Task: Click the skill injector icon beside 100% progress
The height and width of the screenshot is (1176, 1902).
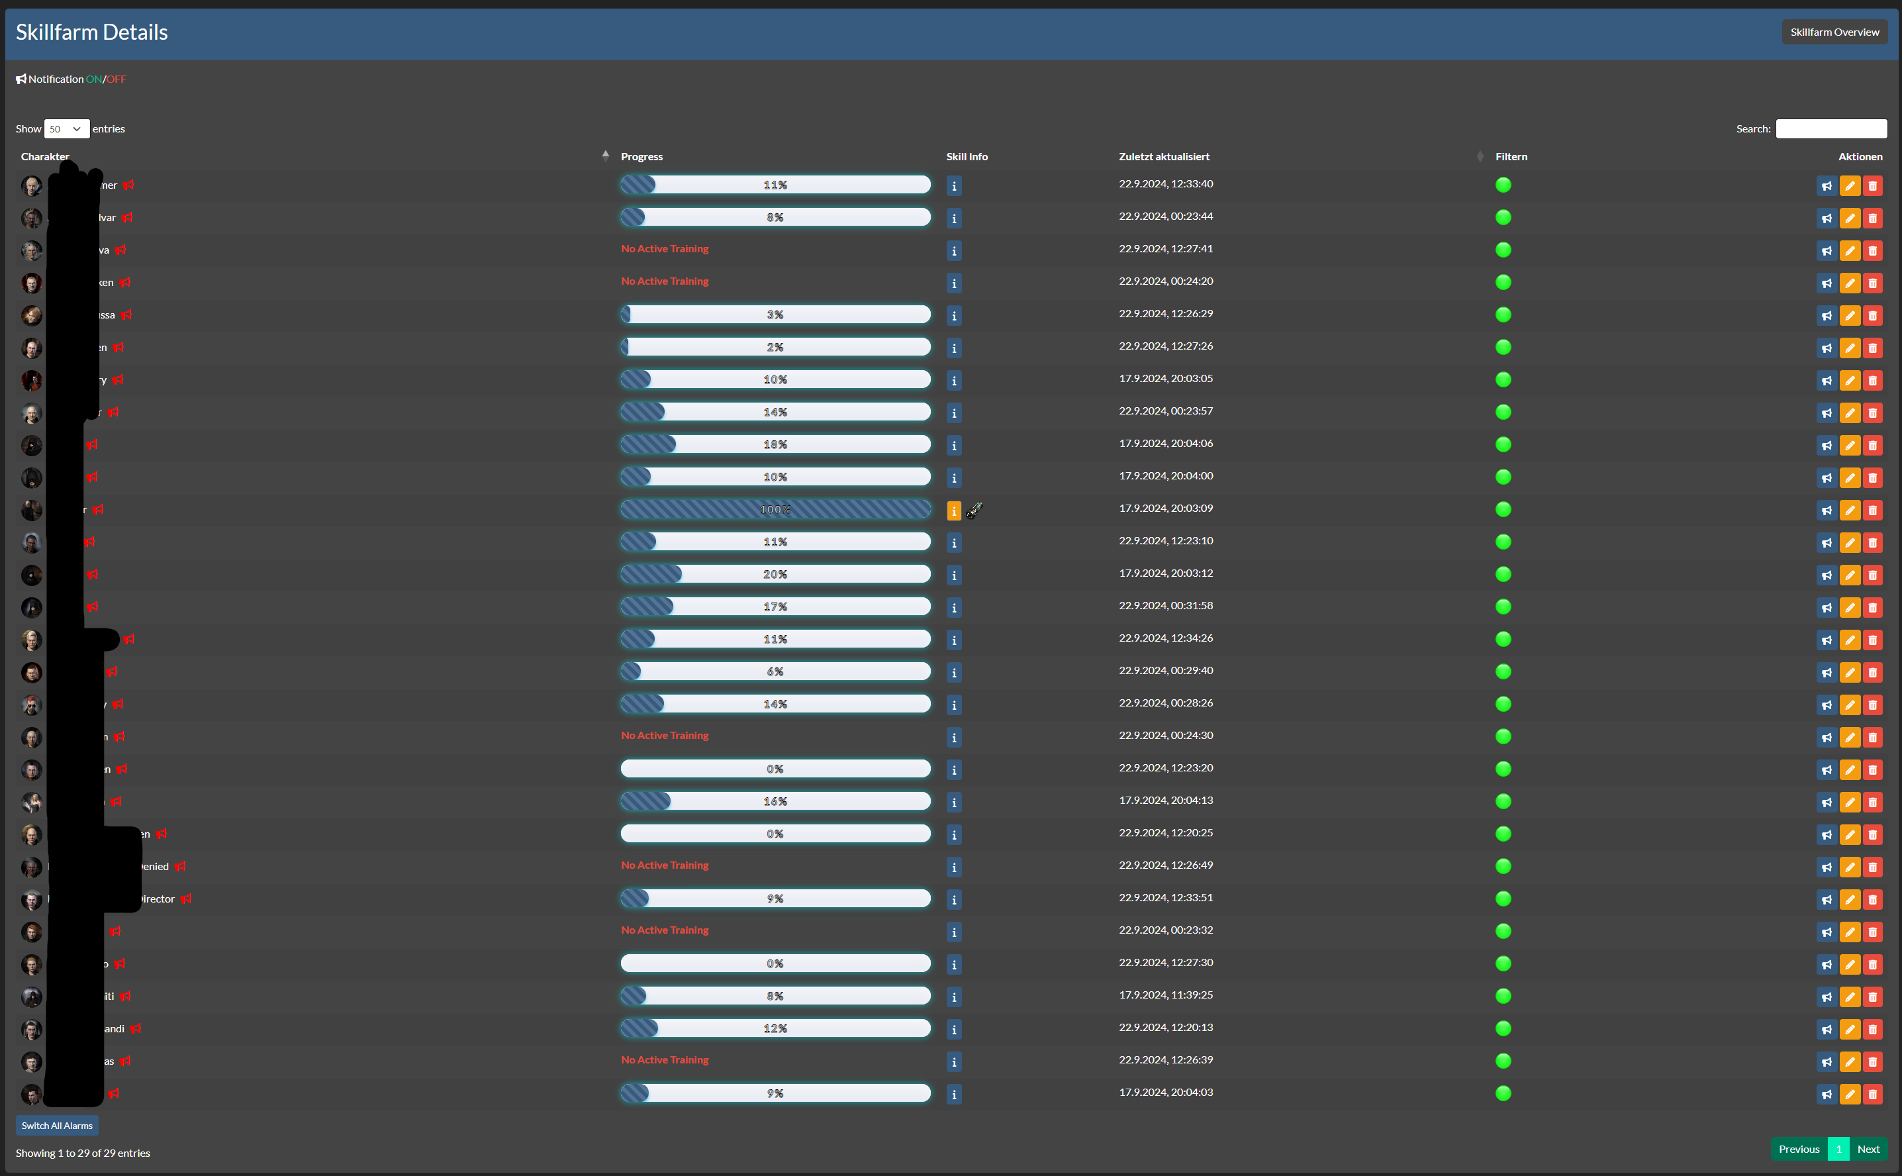Action: tap(975, 511)
